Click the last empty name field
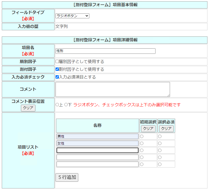The image size is (209, 190). click(x=97, y=164)
